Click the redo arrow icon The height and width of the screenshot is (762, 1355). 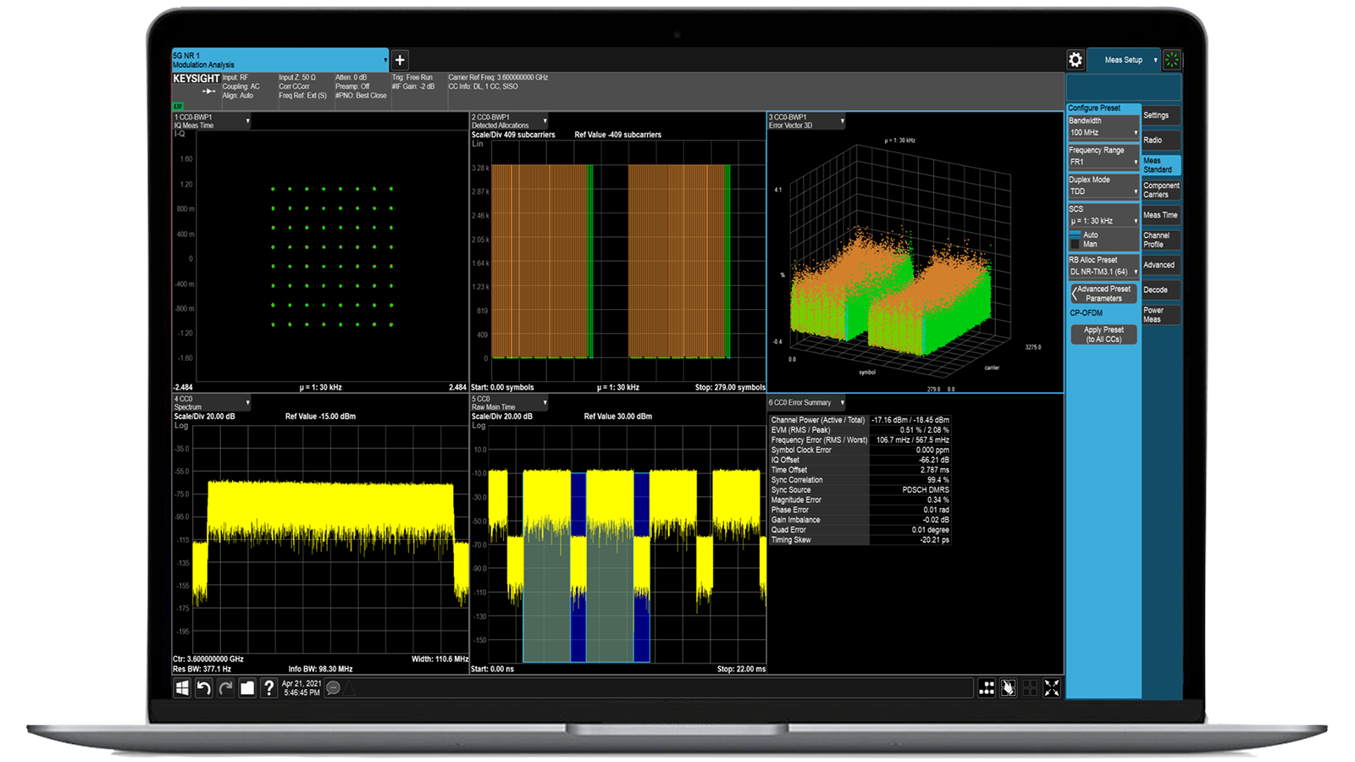pos(225,688)
